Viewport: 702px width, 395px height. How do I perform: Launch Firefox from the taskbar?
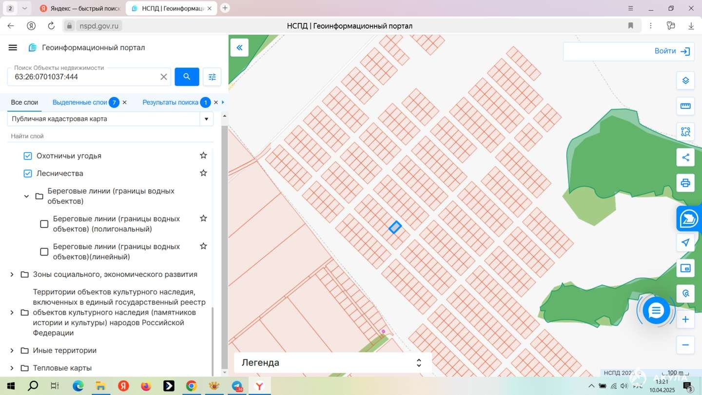(x=146, y=386)
